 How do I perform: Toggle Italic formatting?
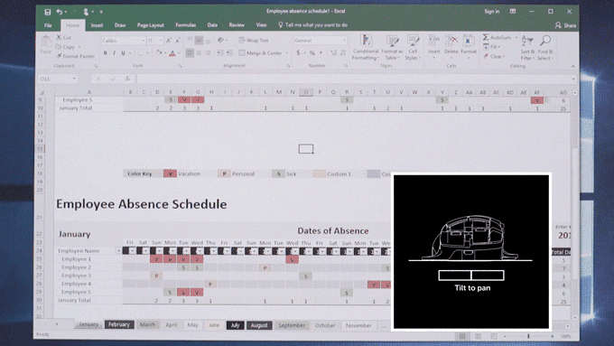114,53
